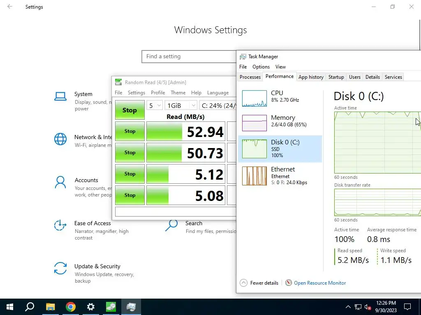Select Ethernet performance graph thumbnail
The height and width of the screenshot is (315, 421).
pyautogui.click(x=254, y=176)
